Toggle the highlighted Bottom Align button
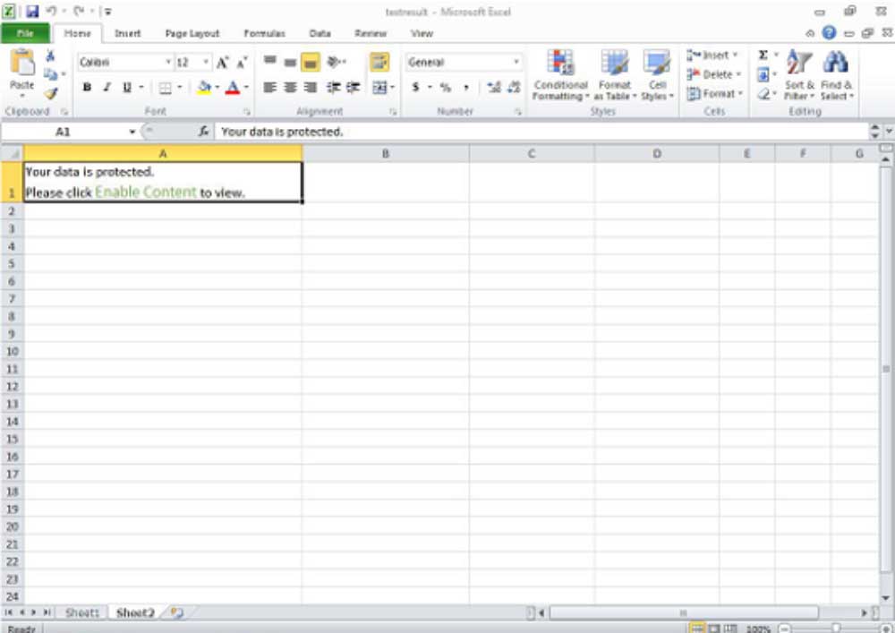 (x=311, y=62)
